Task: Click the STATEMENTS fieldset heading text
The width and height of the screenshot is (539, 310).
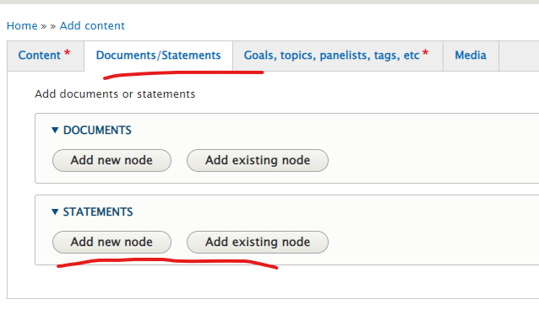Action: coord(98,212)
